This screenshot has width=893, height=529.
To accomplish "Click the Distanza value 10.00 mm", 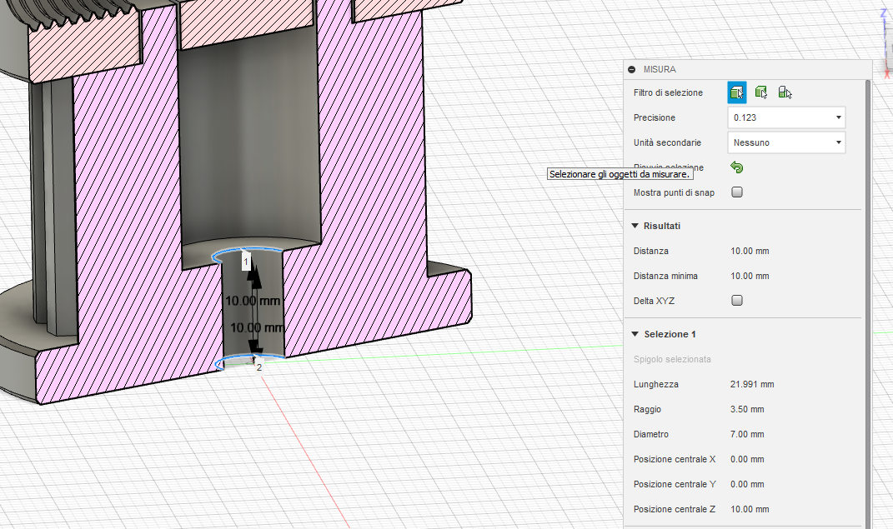I will pos(750,251).
